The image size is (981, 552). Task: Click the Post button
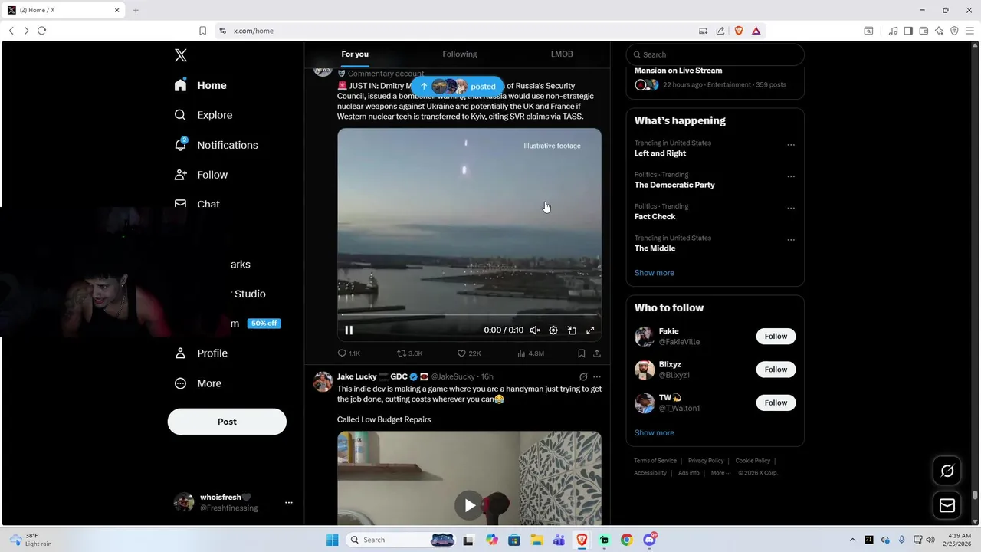click(227, 422)
